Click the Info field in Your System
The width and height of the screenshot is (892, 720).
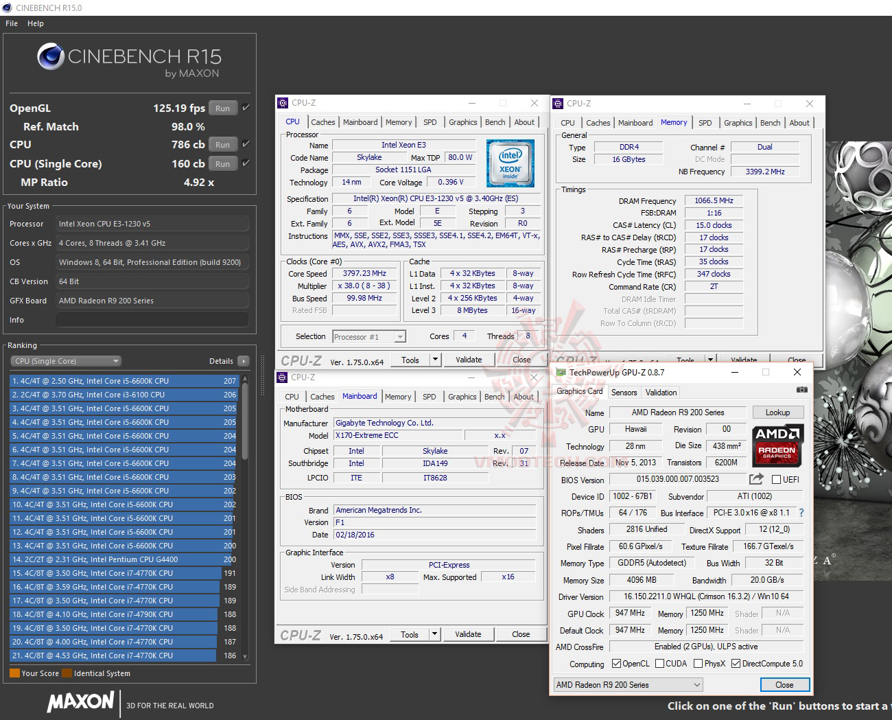[152, 320]
